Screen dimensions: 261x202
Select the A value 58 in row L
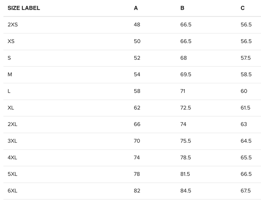pos(137,91)
